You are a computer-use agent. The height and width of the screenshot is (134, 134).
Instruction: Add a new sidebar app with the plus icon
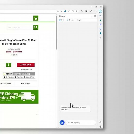[x=100, y=38]
